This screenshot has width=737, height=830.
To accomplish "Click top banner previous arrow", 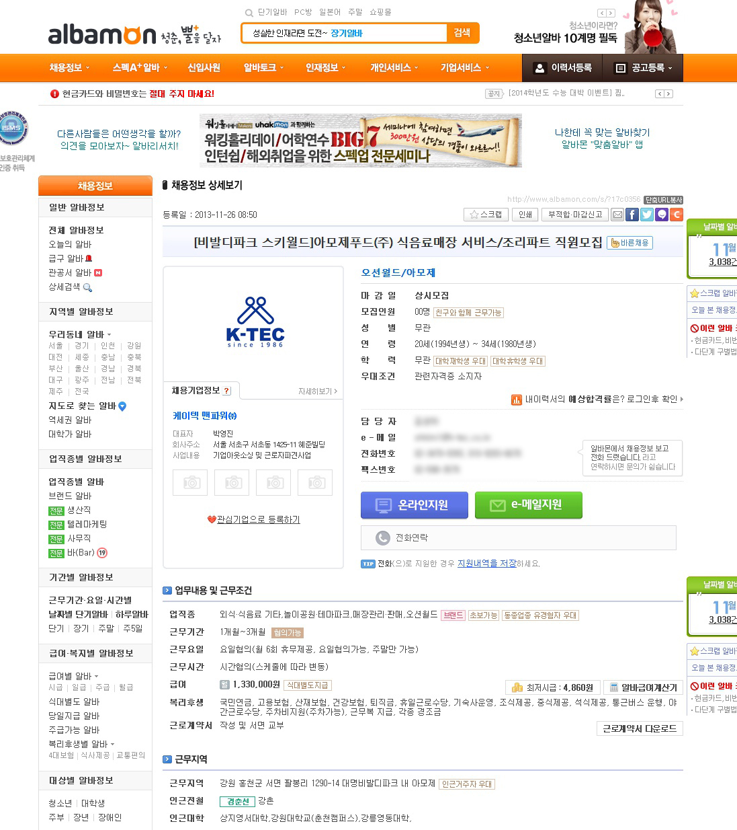I will pyautogui.click(x=602, y=13).
